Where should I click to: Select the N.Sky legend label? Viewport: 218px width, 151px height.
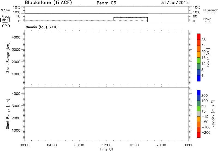click(x=5, y=10)
